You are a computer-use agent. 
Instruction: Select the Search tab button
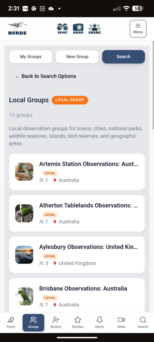[124, 57]
